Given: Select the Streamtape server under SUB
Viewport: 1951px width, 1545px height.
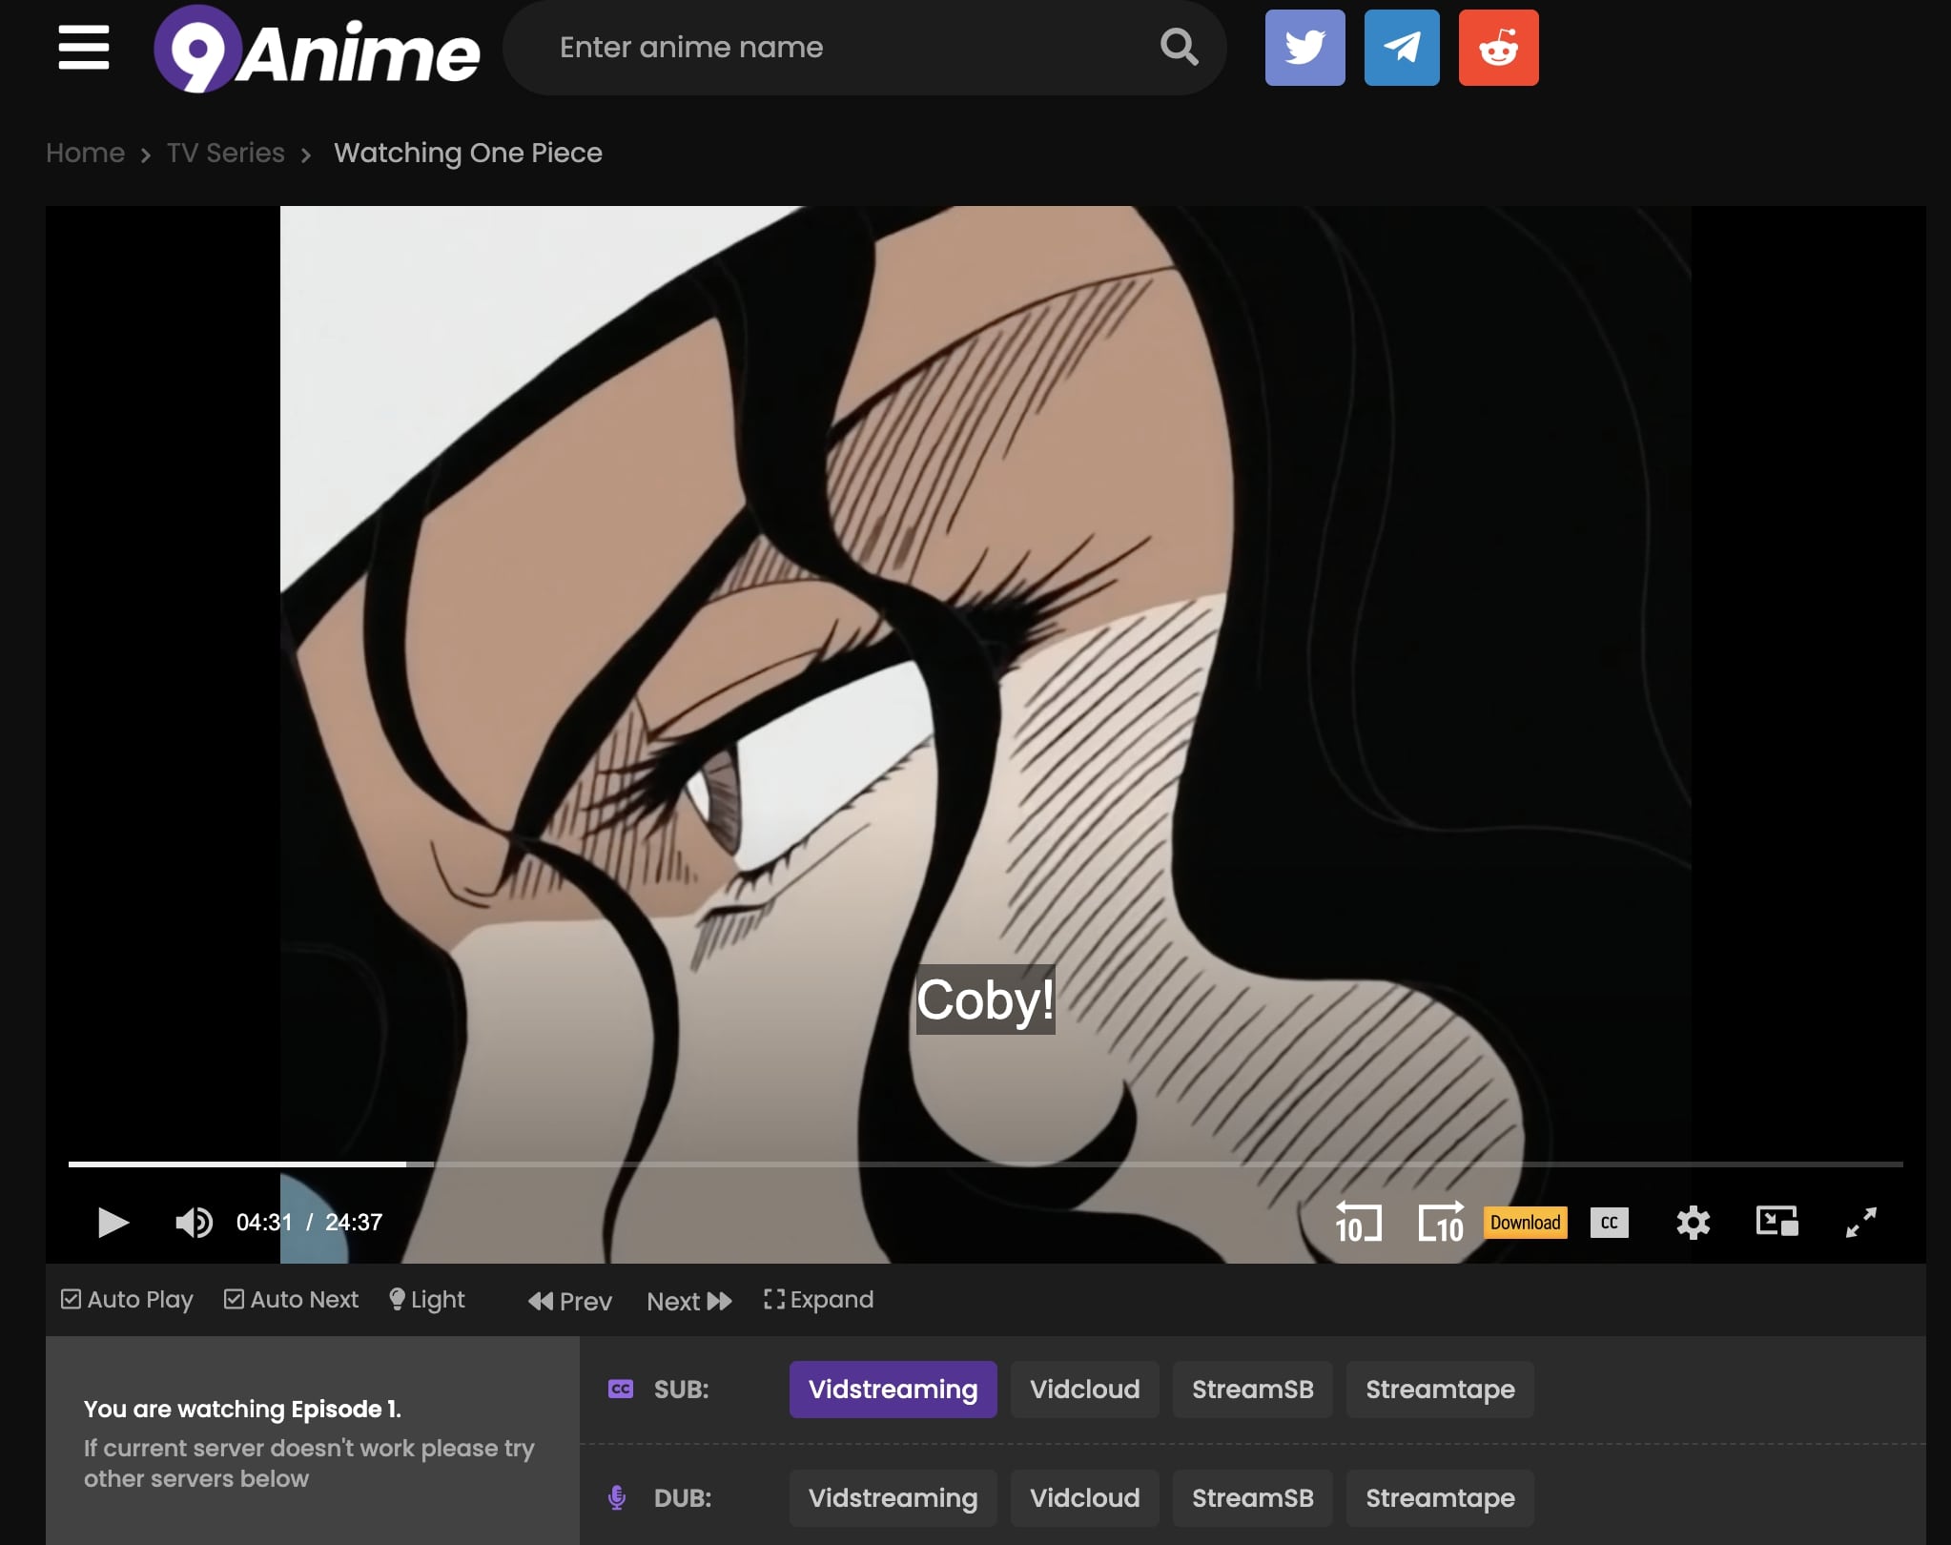Looking at the screenshot, I should (1439, 1390).
